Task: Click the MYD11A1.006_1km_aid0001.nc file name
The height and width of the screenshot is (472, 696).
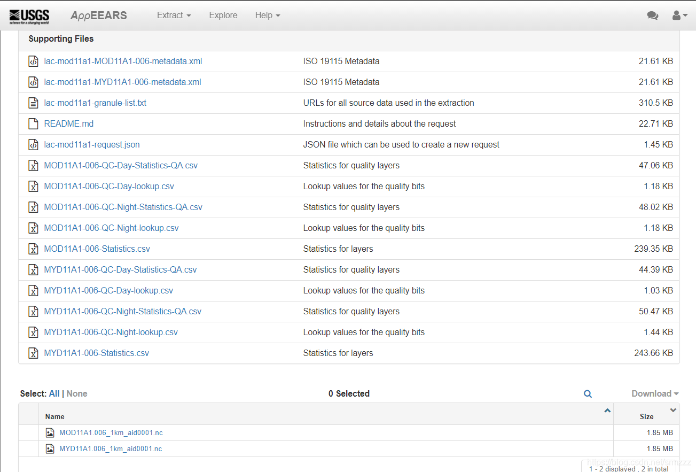Action: (111, 449)
